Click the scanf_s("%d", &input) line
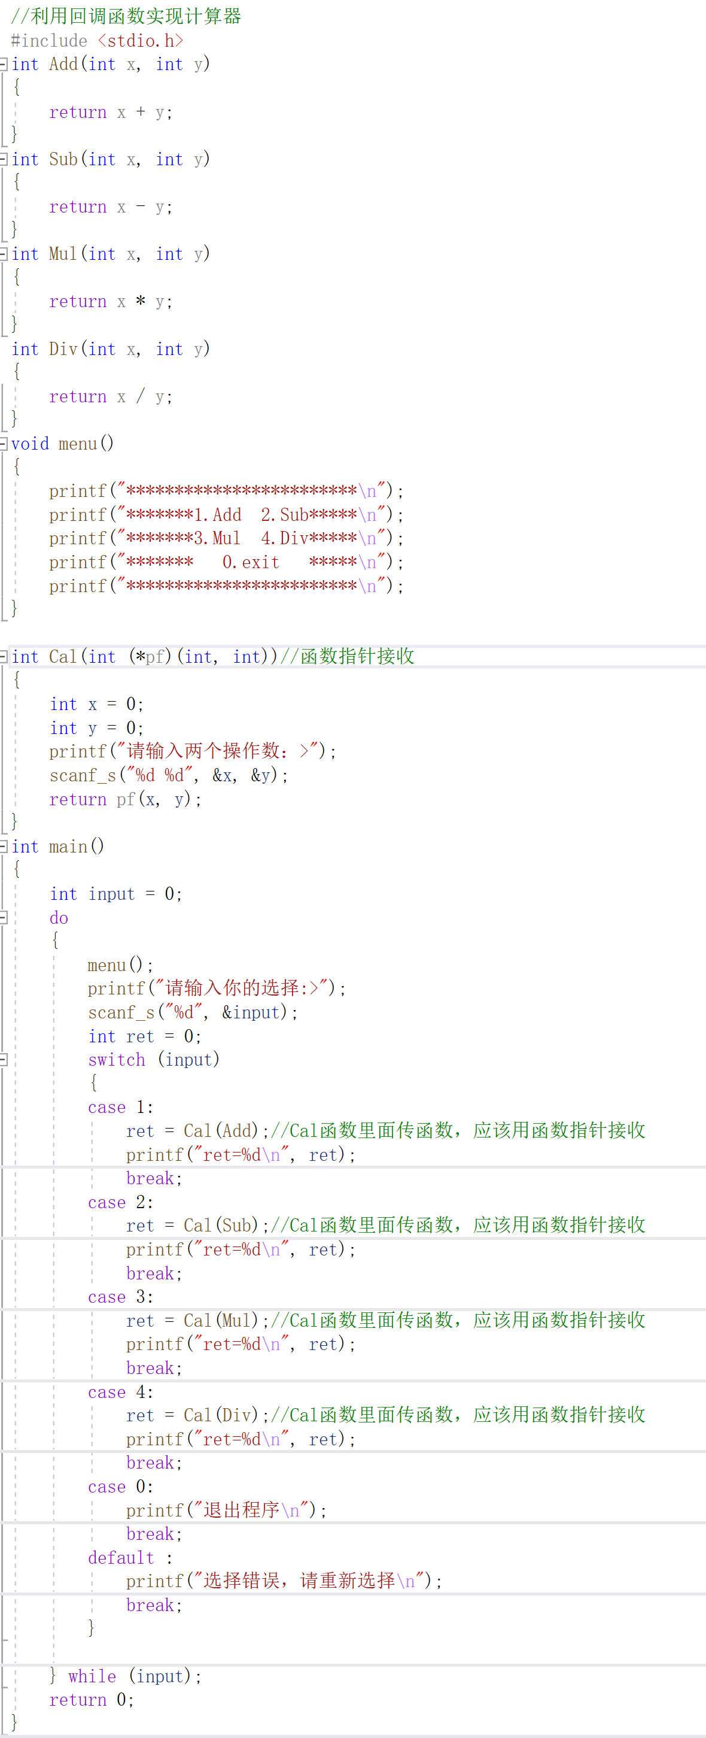This screenshot has height=1738, width=706. pyautogui.click(x=193, y=1012)
